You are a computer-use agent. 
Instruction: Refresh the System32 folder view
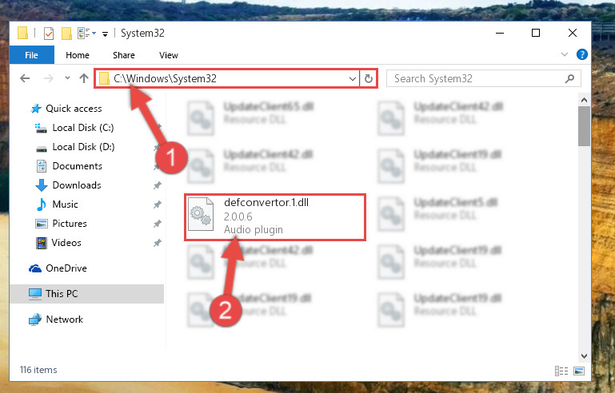369,79
